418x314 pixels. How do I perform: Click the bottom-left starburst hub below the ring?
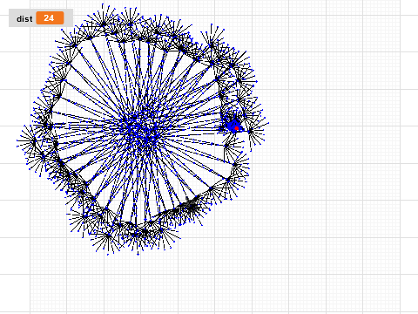point(108,236)
